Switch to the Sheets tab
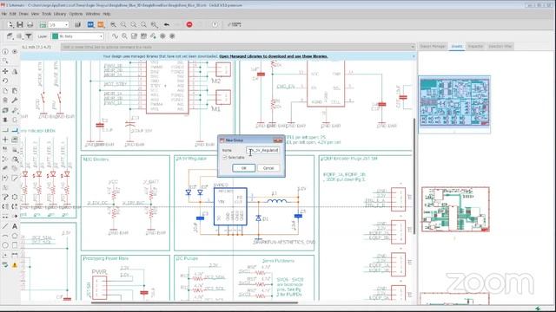 [x=457, y=46]
